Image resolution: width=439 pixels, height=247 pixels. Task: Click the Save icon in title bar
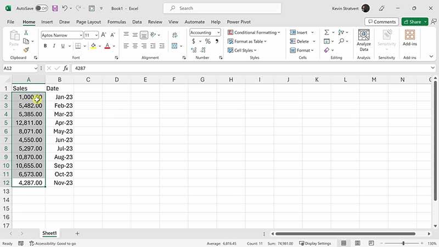pos(55,8)
